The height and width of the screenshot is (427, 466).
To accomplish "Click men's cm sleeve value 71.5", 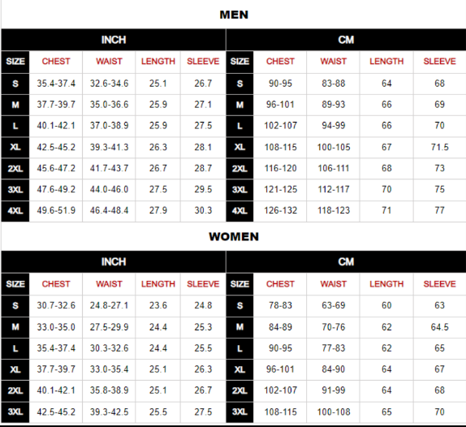I will click(440, 148).
